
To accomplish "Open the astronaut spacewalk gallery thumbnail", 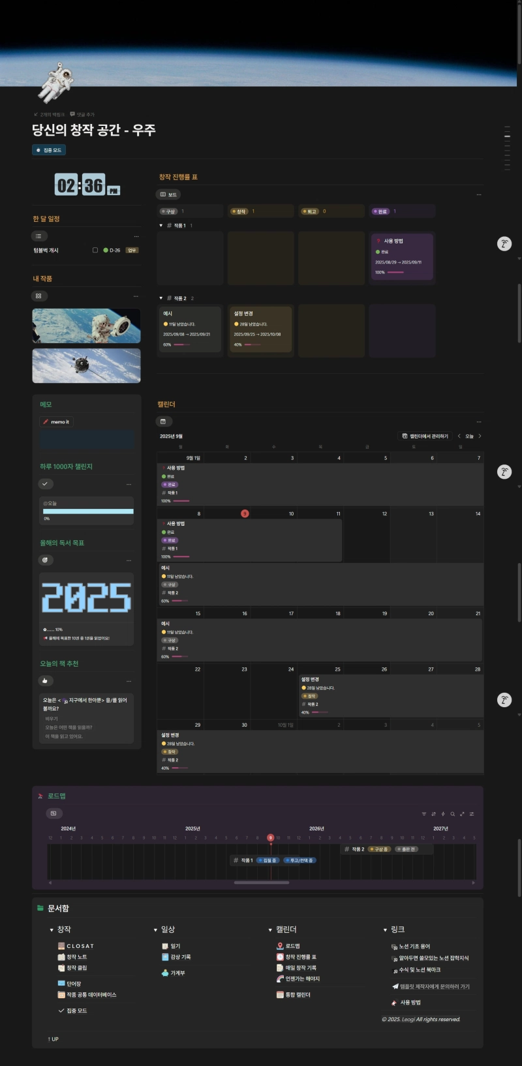I will [86, 326].
